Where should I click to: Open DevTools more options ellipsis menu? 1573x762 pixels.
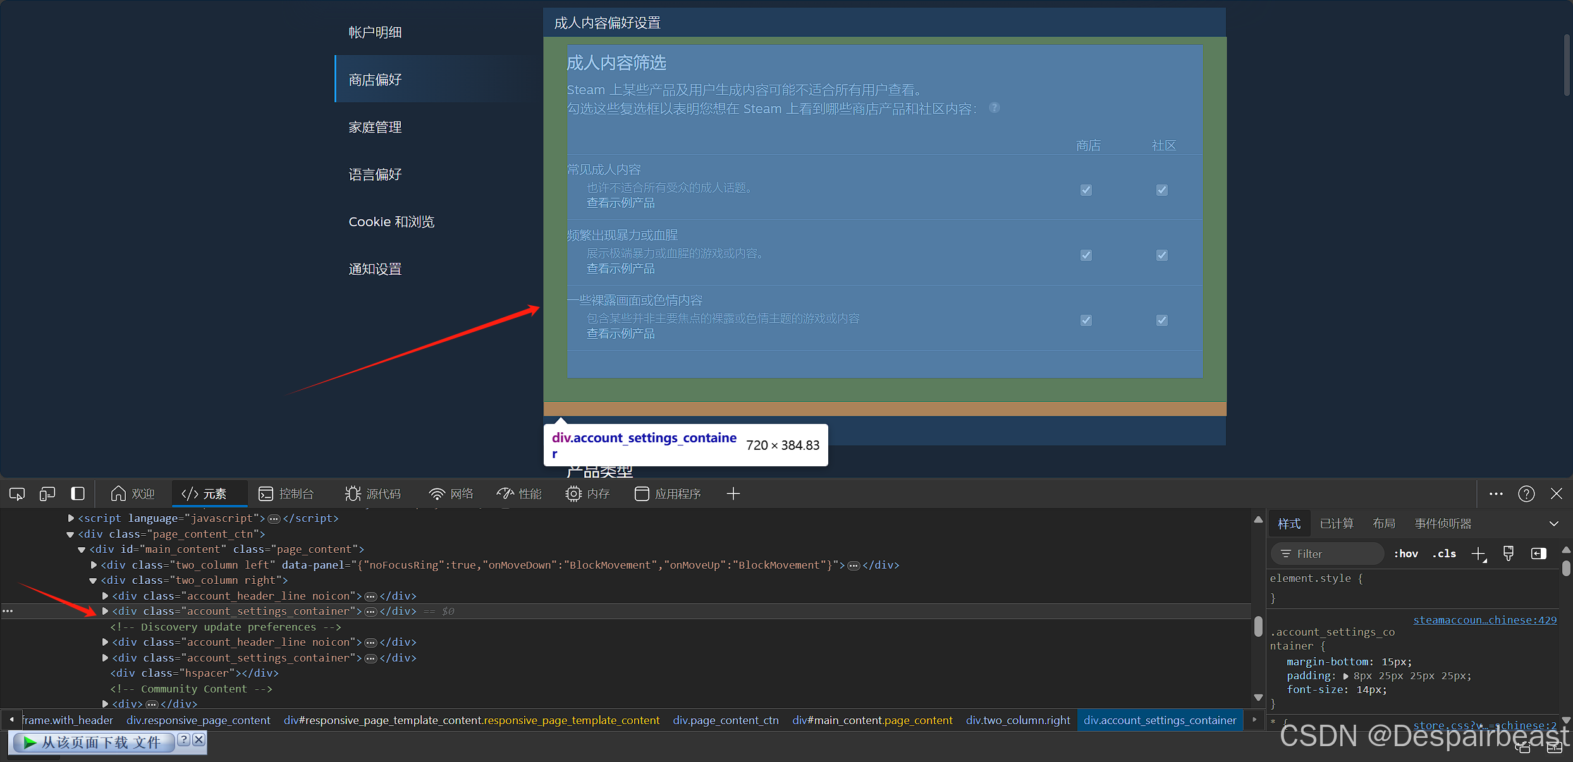click(1496, 493)
